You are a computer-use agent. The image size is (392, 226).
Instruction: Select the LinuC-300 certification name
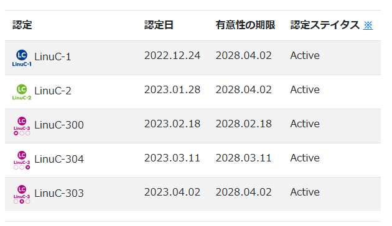click(x=59, y=125)
